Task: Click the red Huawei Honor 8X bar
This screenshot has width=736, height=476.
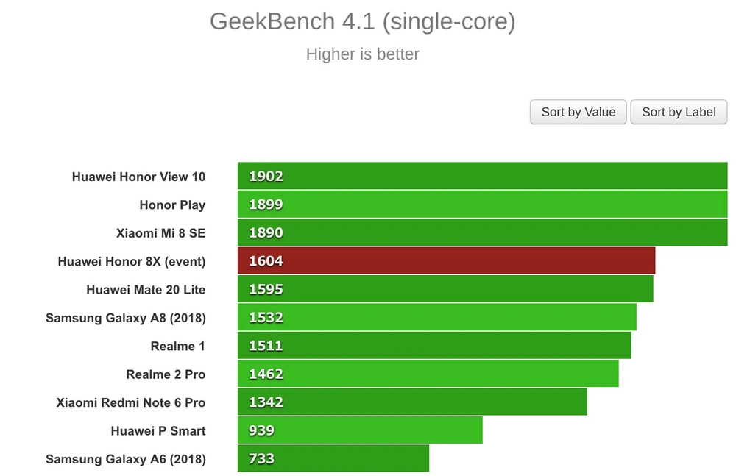Action: tap(446, 261)
